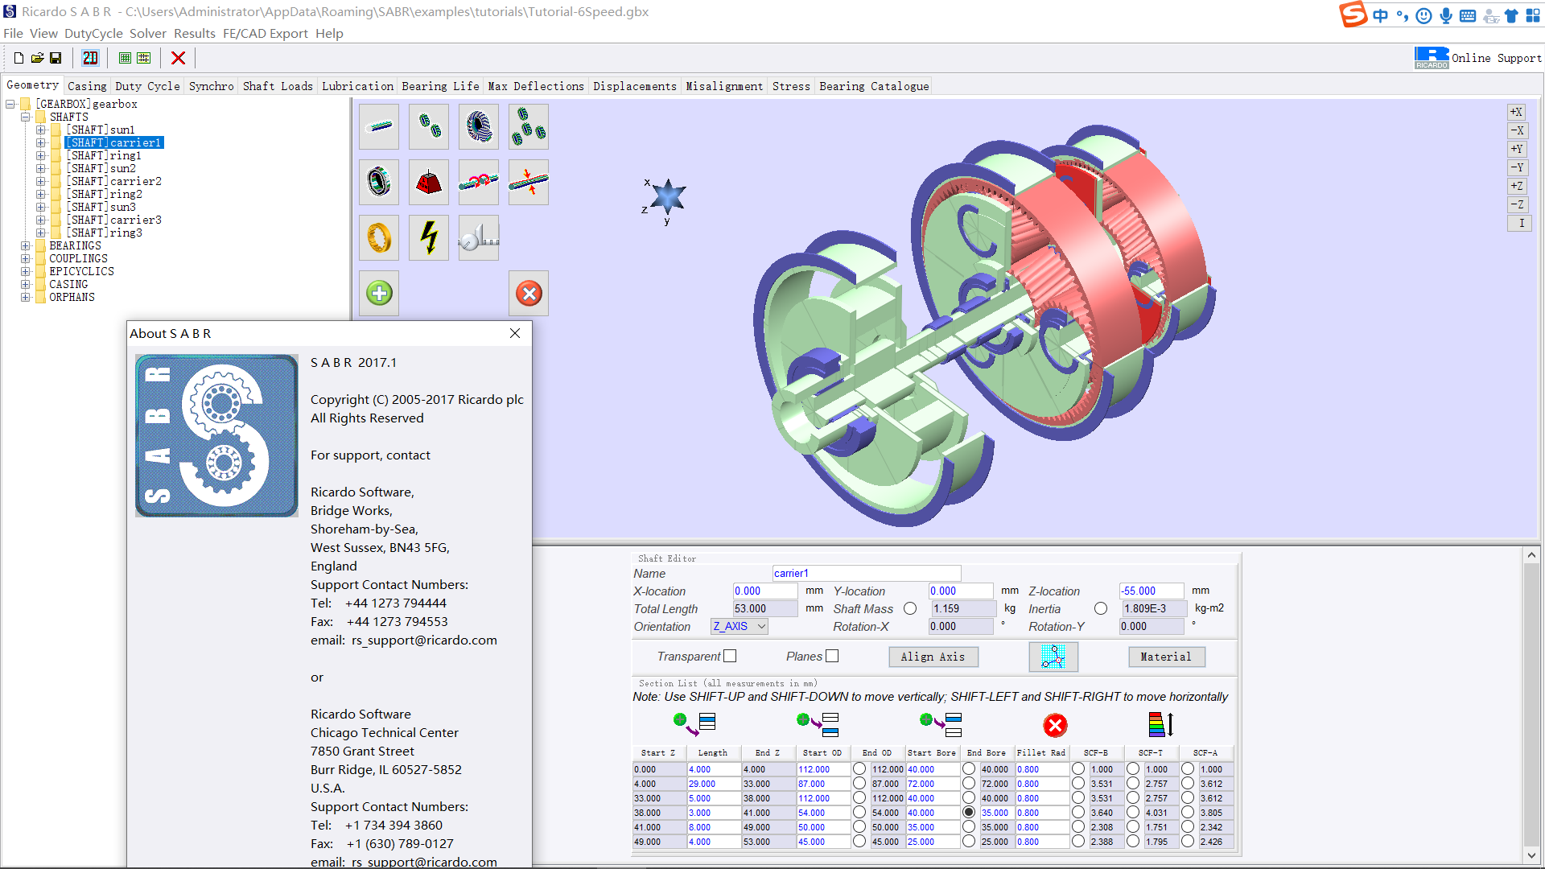Open the Solver menu
The height and width of the screenshot is (869, 1545).
click(x=148, y=33)
